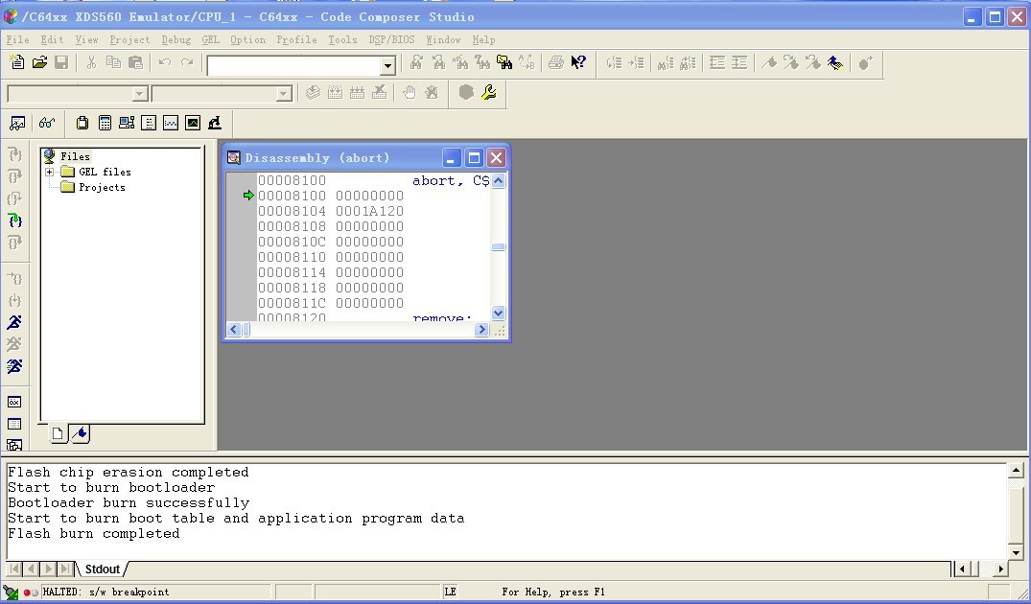Click 'Bootloader burn successfully' output line
Screen dimensions: 1031x604
point(129,502)
